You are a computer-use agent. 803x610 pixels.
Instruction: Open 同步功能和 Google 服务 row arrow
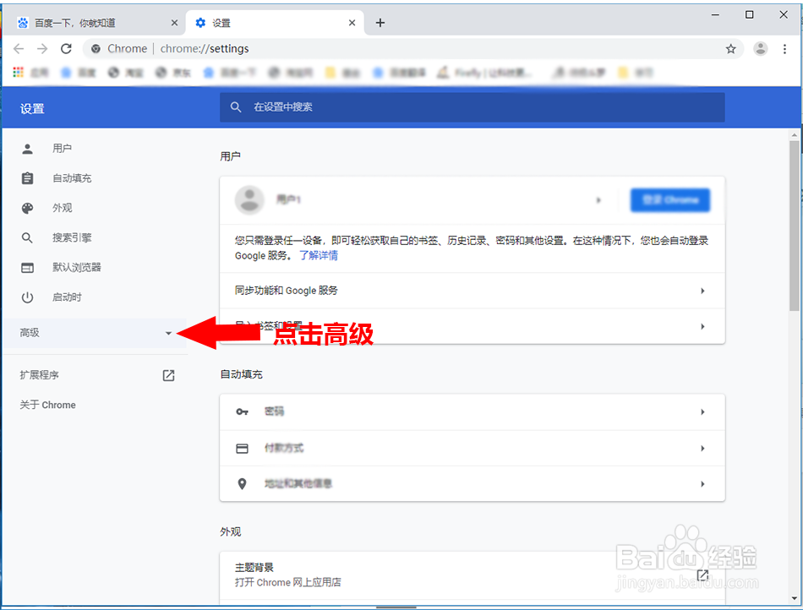pos(702,291)
